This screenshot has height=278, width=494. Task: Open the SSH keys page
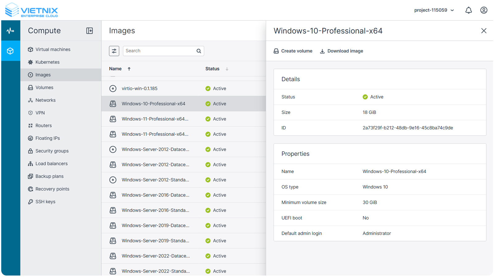pyautogui.click(x=45, y=202)
